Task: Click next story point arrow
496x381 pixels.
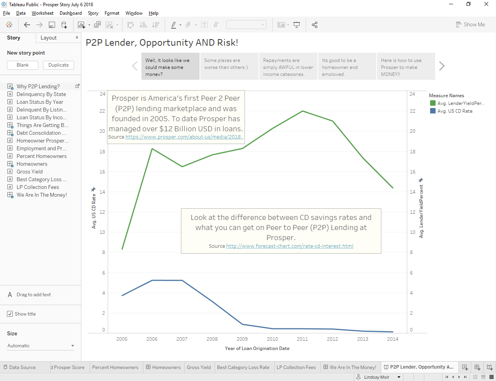Action: tap(442, 66)
